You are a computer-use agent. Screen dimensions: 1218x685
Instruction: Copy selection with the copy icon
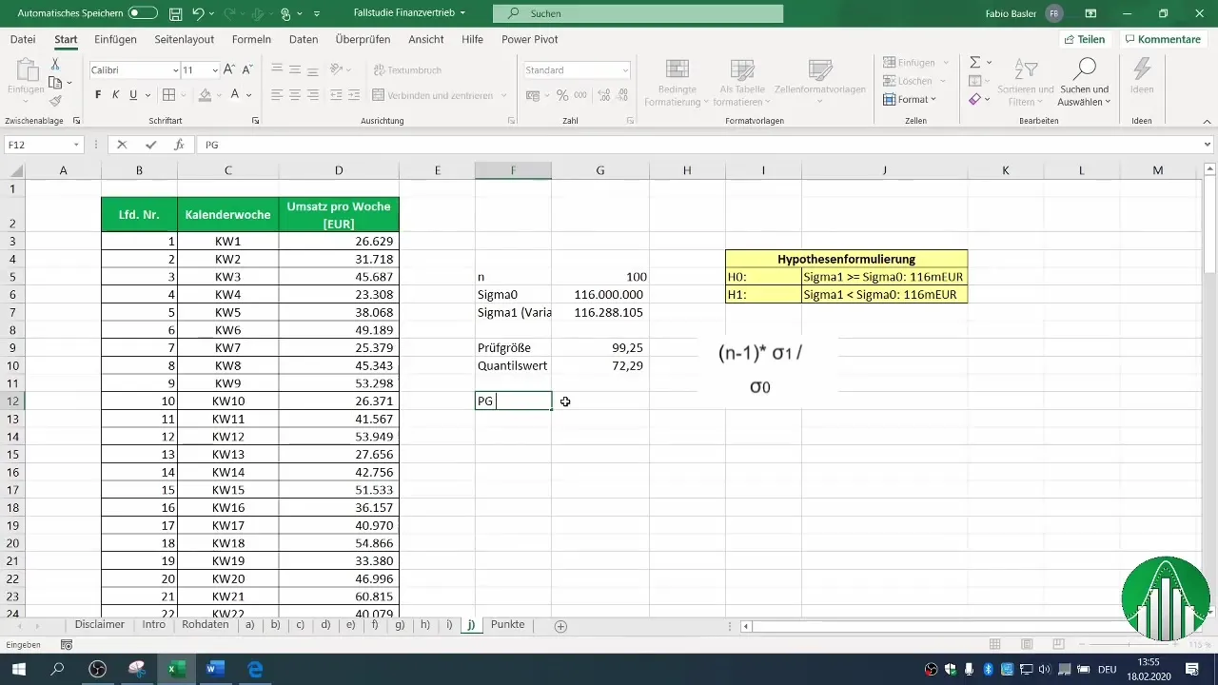click(55, 82)
